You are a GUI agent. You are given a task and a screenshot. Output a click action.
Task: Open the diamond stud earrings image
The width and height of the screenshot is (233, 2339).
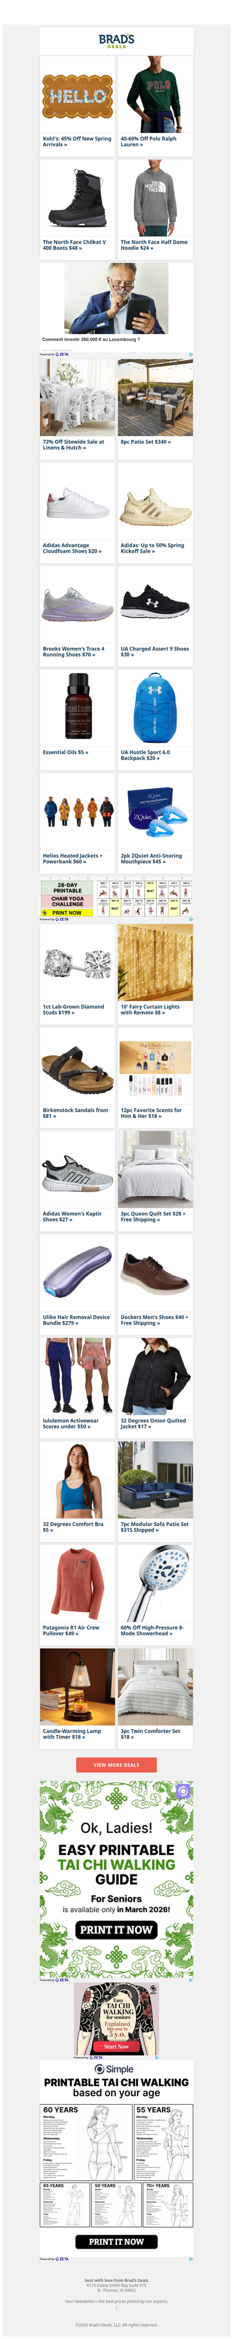(77, 963)
